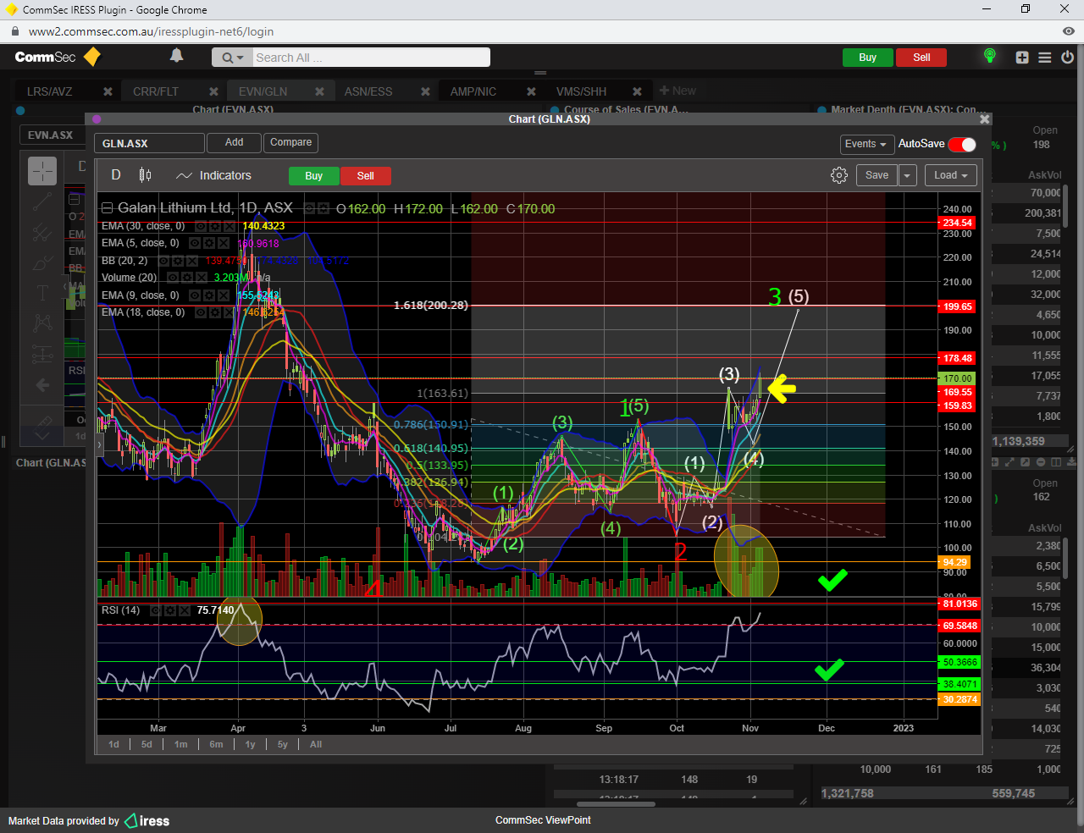Switch to the LRS/AVZ tab

tap(49, 91)
